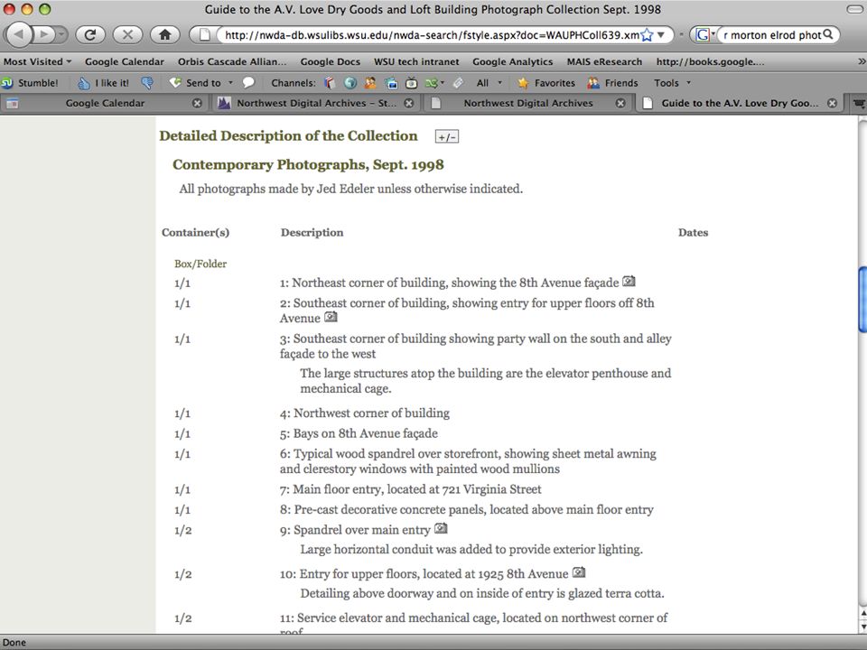Switch to 'Northwest Digital Archives – St...' tab
Viewport: 867px width, 650px height.
pyautogui.click(x=316, y=103)
